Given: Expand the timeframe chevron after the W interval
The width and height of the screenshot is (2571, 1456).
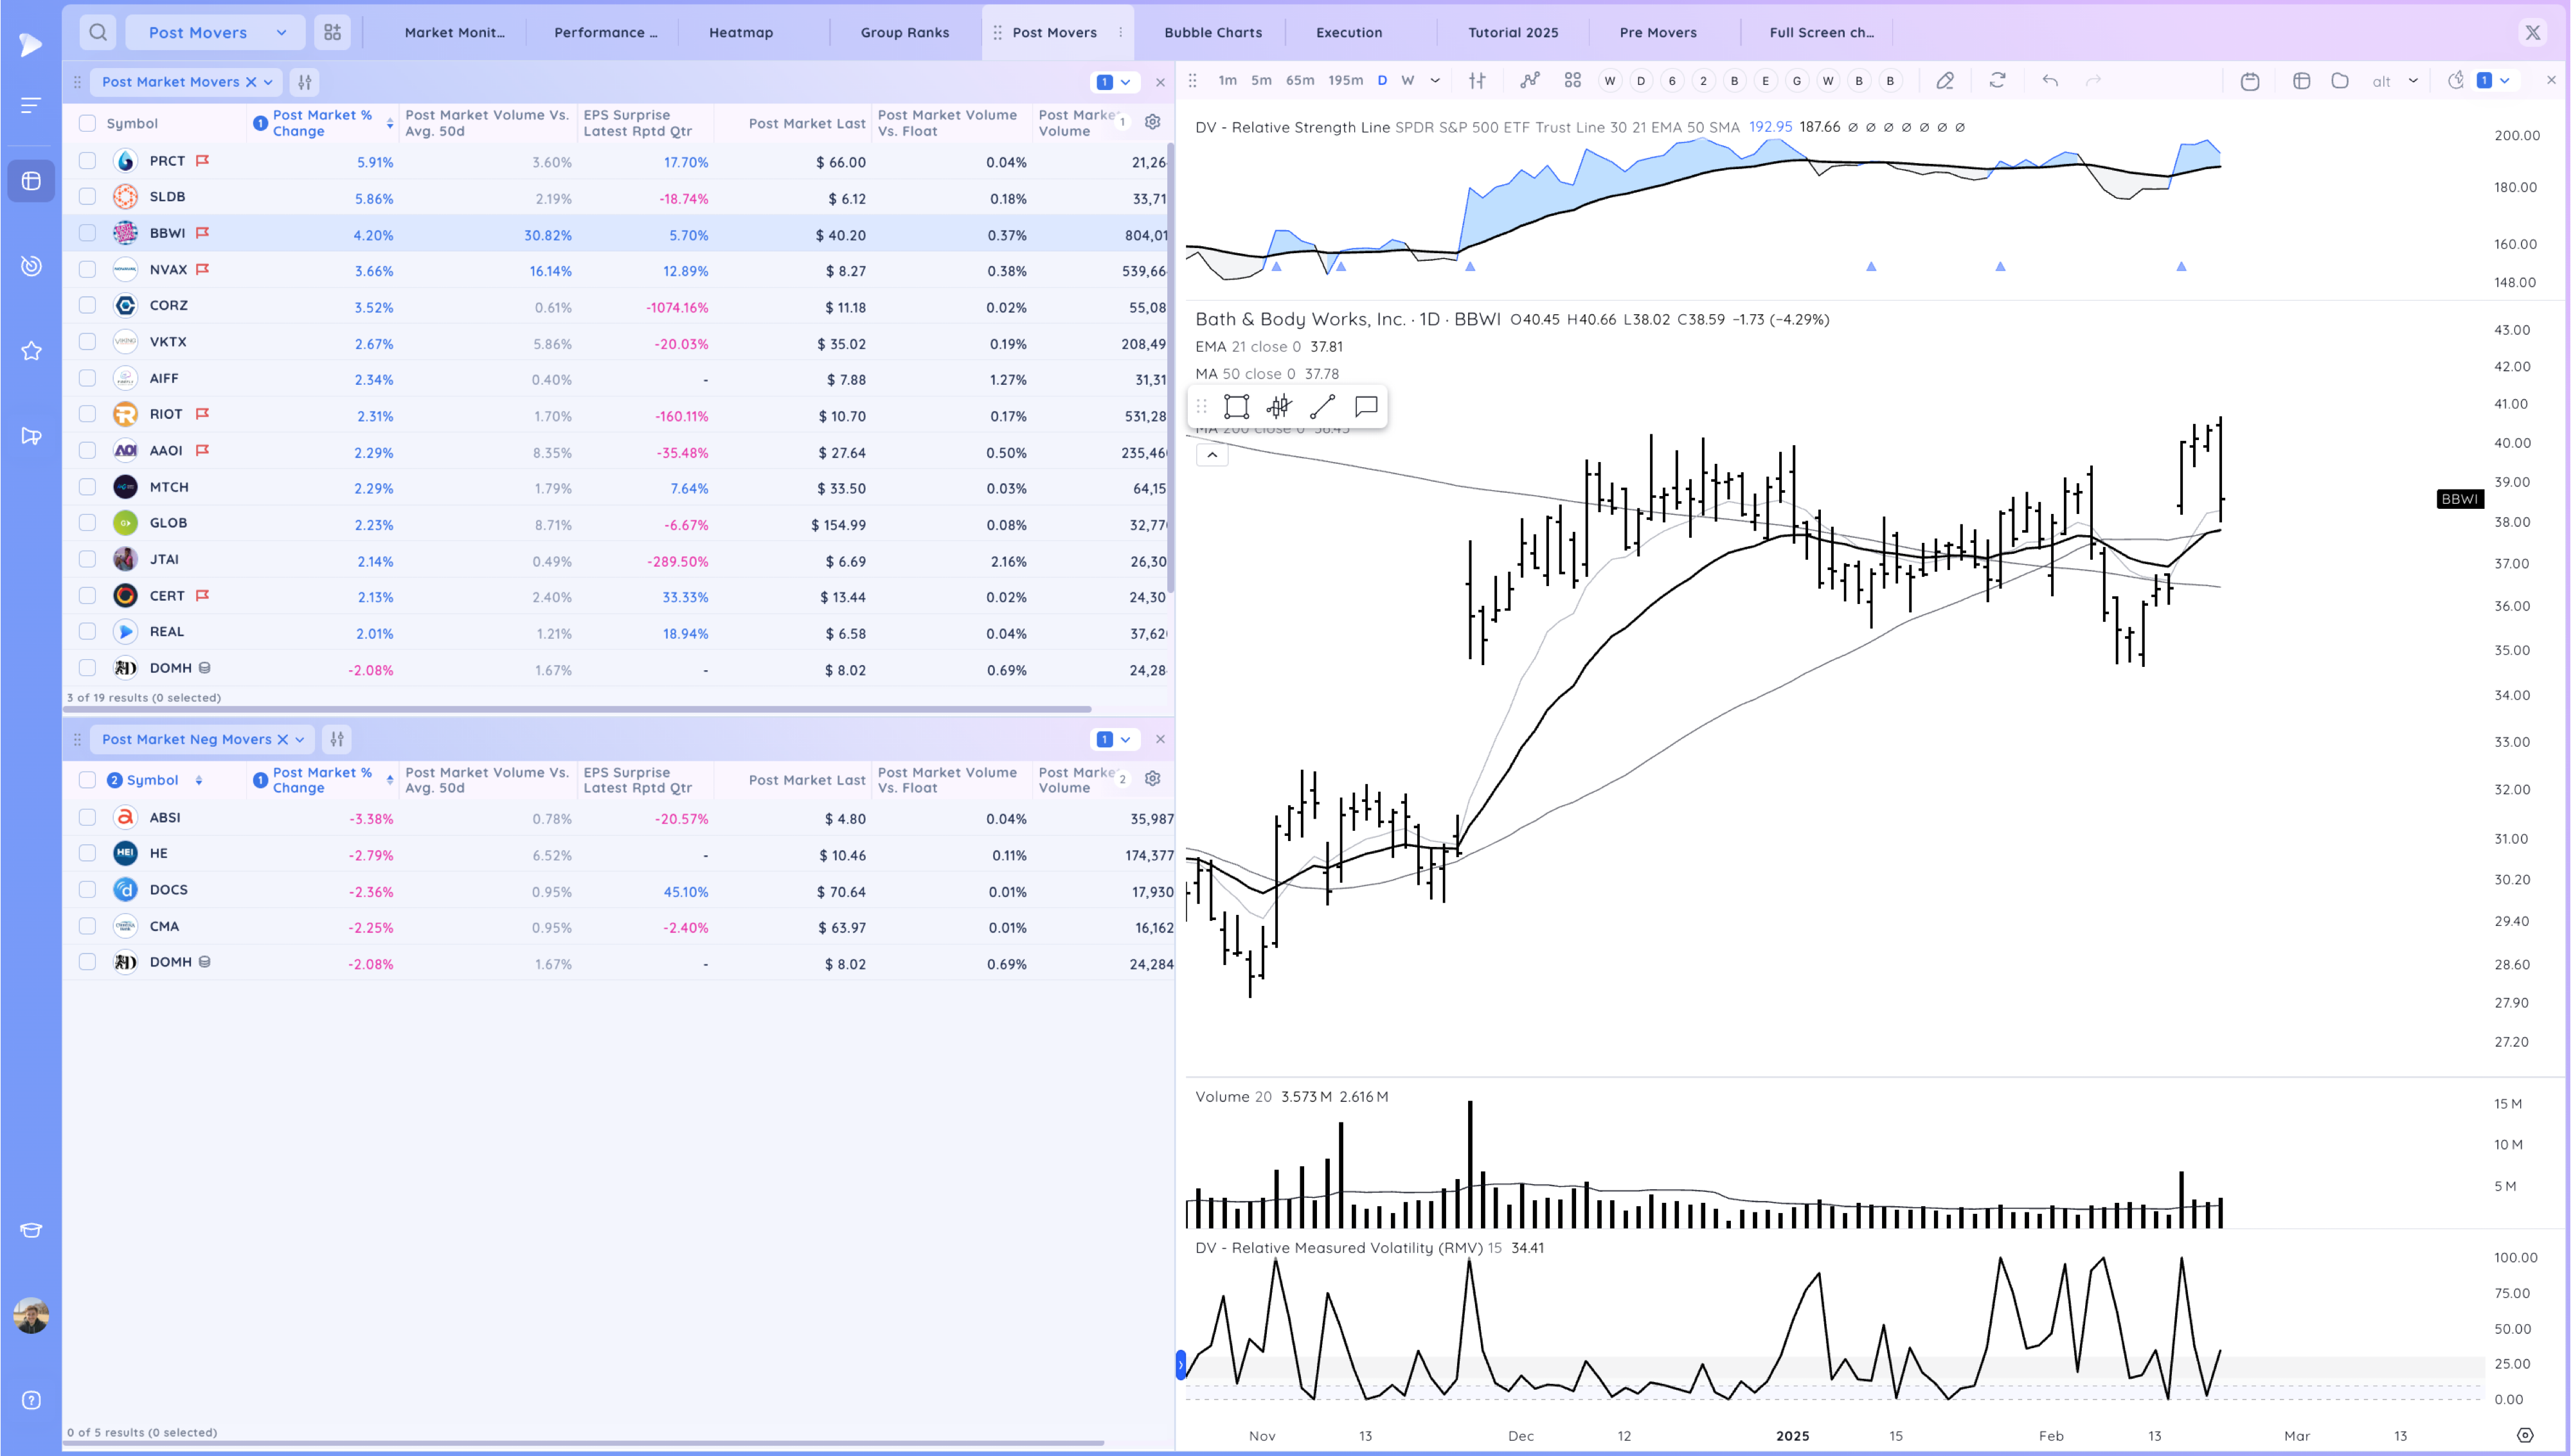Looking at the screenshot, I should click(1435, 81).
